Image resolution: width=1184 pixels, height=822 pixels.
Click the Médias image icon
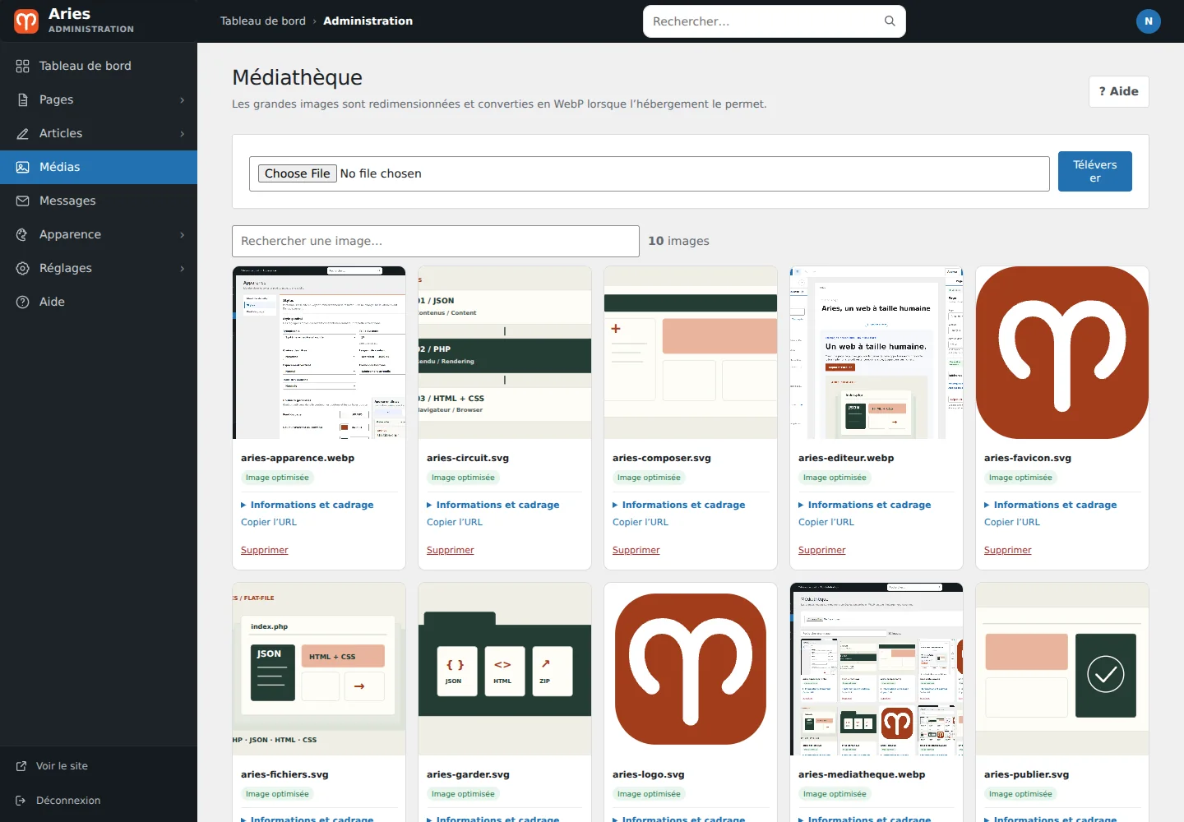tap(22, 167)
